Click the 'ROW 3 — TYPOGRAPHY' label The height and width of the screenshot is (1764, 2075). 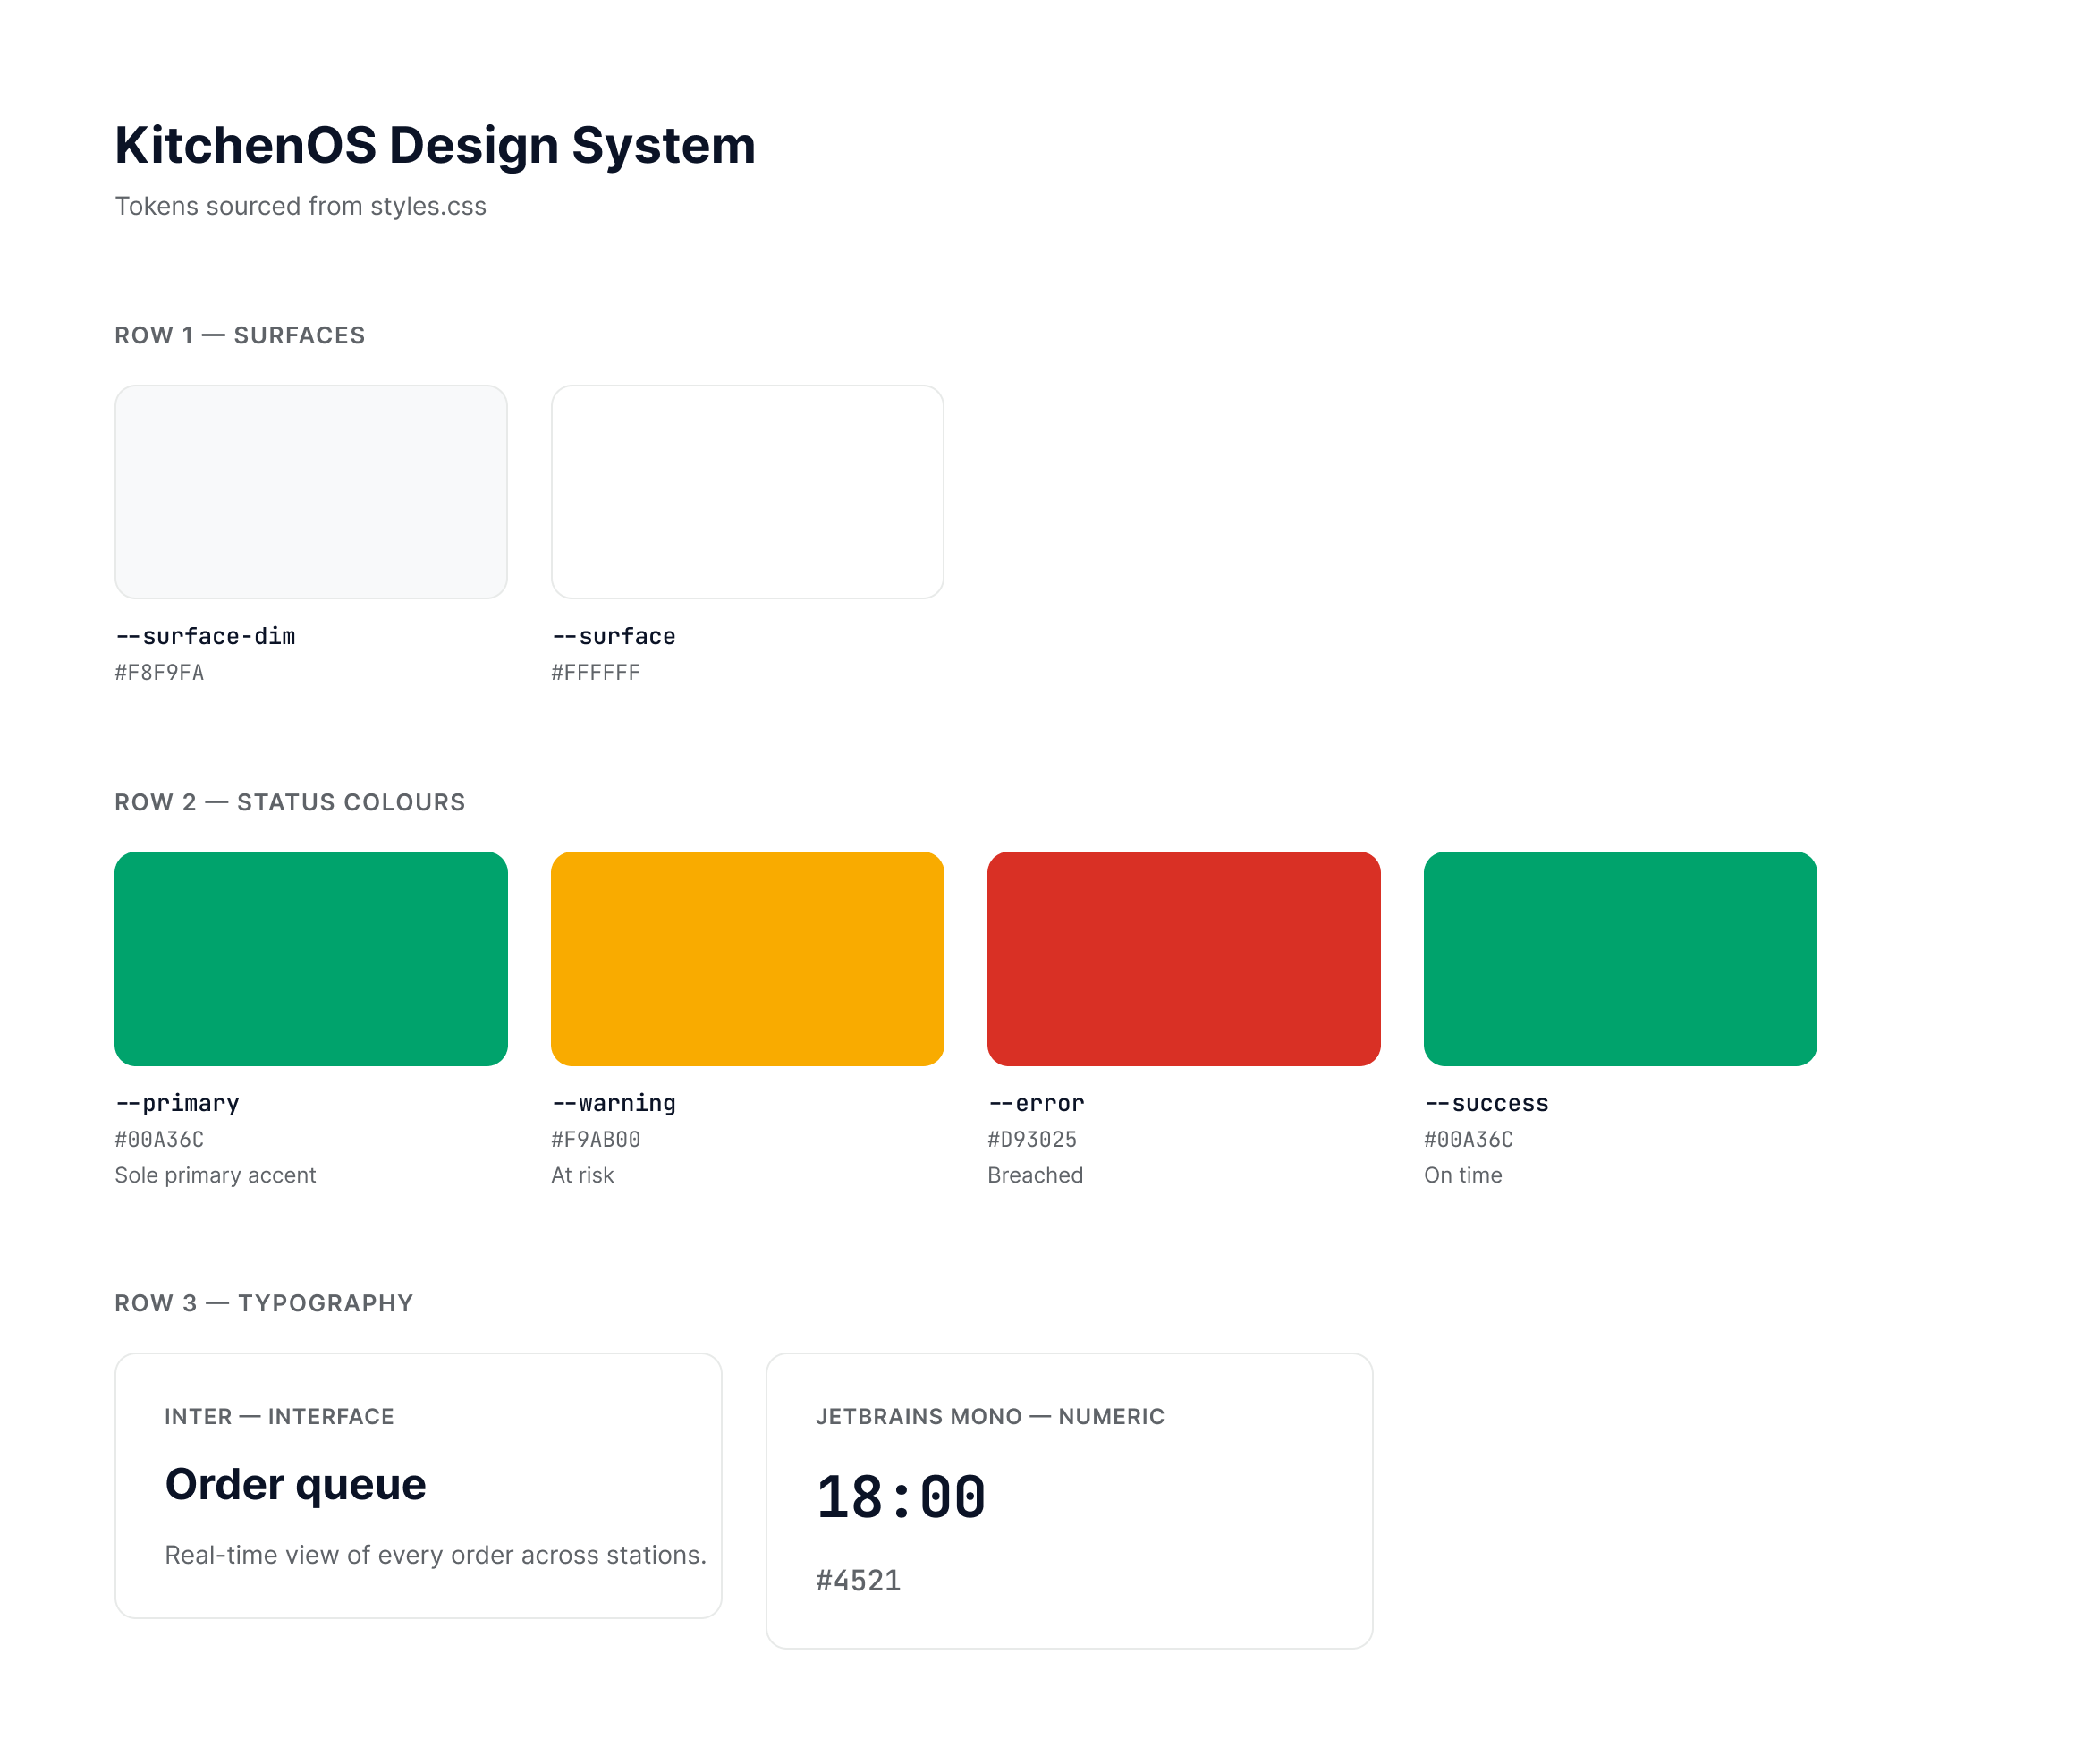(264, 1303)
